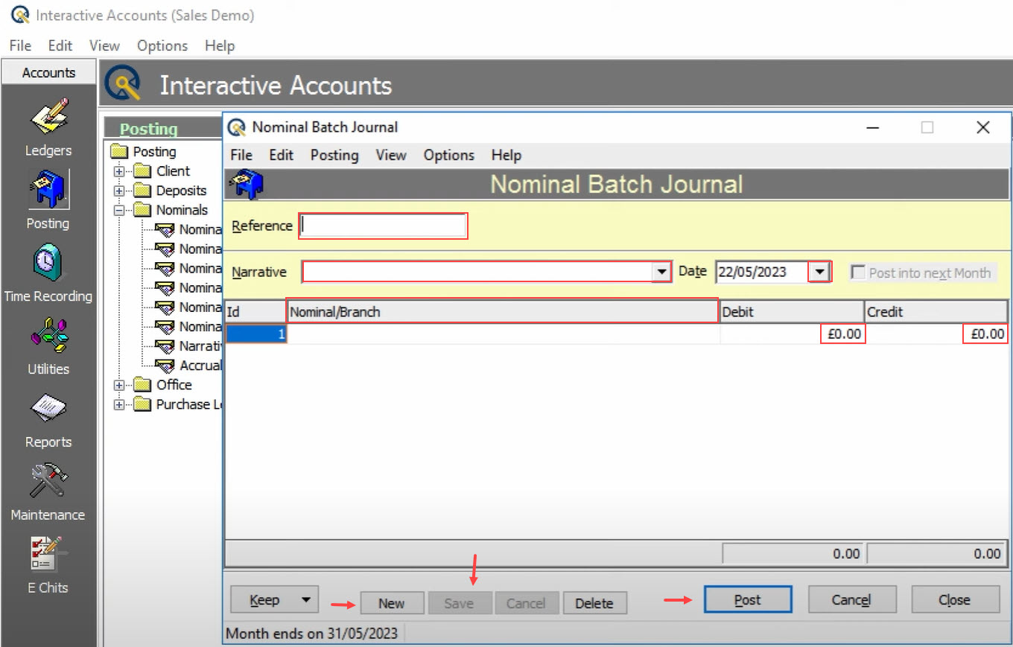Expand the Client folder node
Viewport: 1013px width, 647px height.
pos(118,171)
